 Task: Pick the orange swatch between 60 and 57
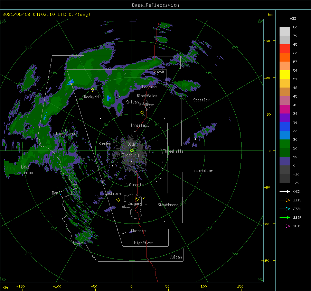click(x=285, y=57)
